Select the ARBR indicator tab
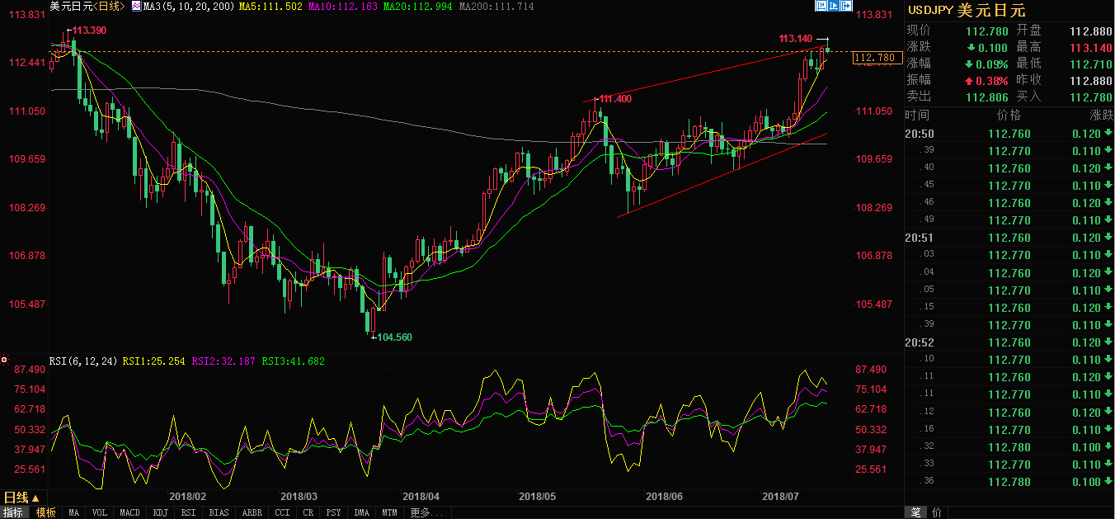Screen dimensions: 1115x519 [x=252, y=512]
